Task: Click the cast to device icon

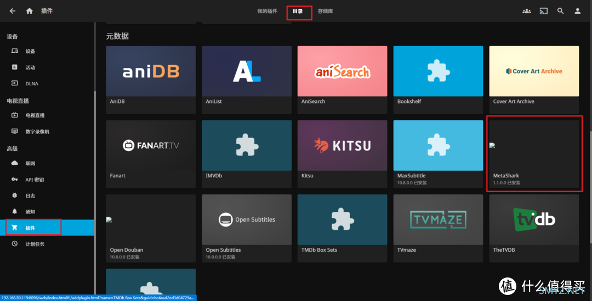Action: coord(543,11)
